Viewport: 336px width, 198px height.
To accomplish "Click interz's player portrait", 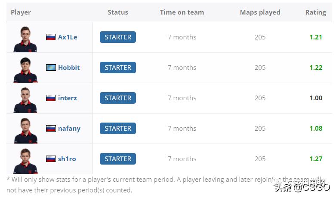I will coord(25,100).
